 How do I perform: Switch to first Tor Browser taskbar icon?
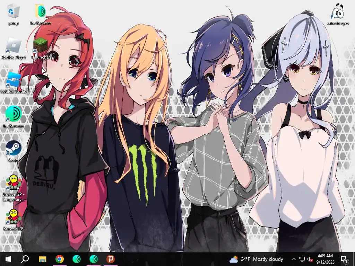click(77, 259)
